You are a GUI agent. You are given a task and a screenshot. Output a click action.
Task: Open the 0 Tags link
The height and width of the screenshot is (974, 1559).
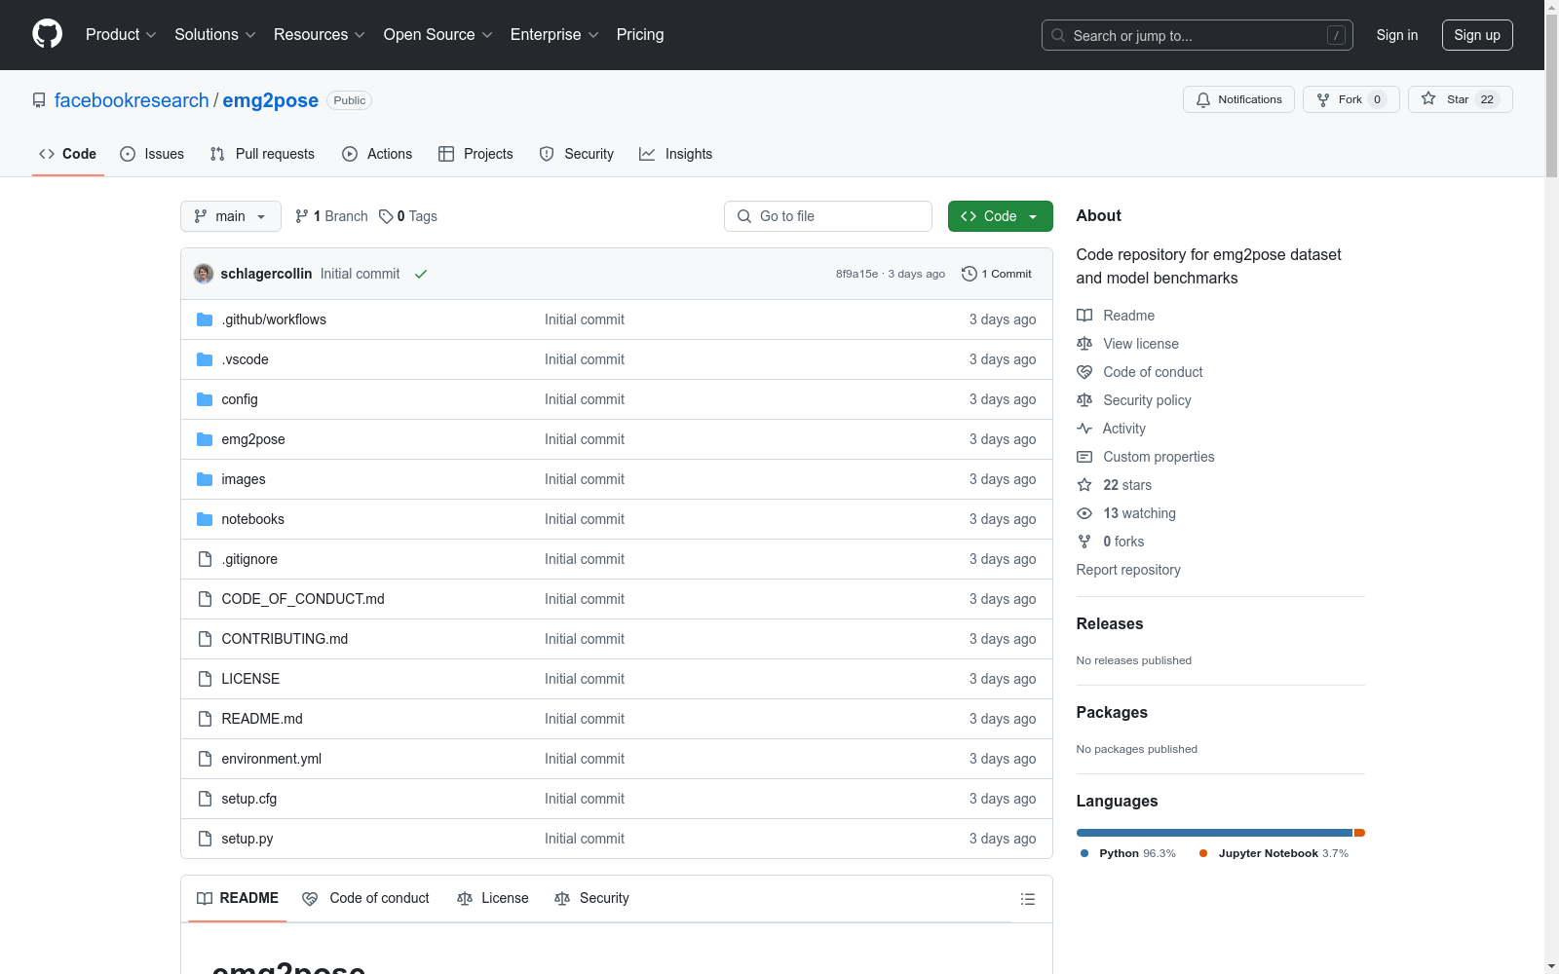[408, 216]
